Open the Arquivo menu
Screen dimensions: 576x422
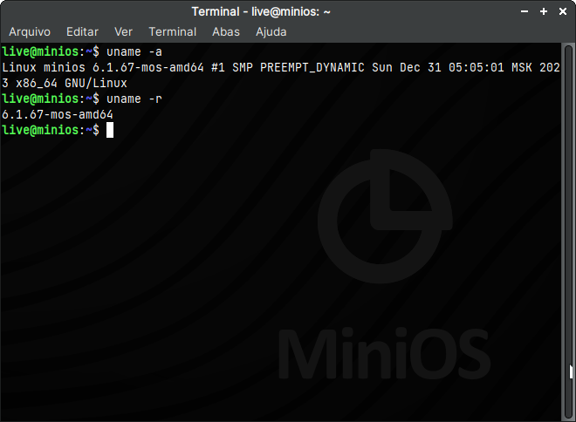(x=30, y=32)
